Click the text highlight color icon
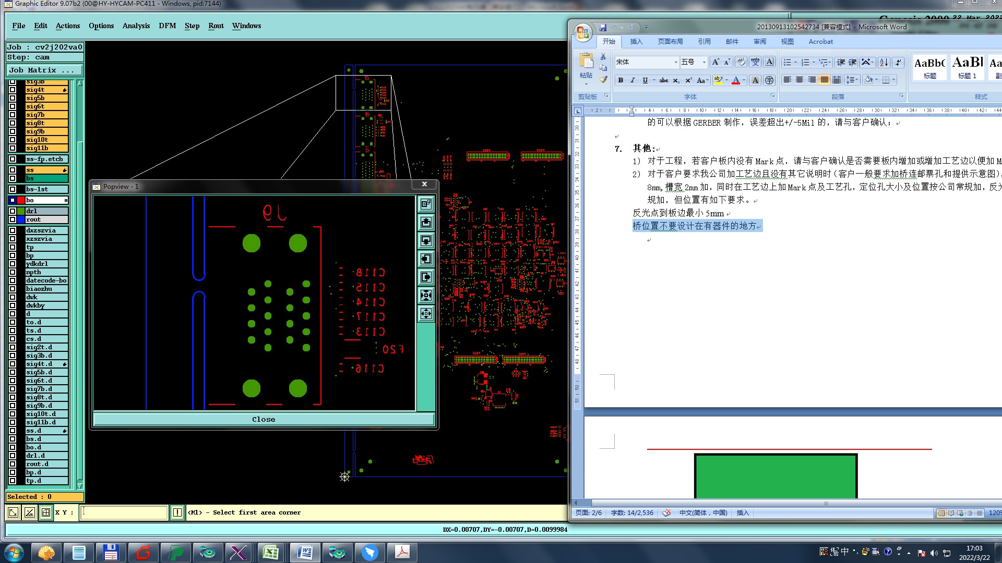1002x563 pixels. pyautogui.click(x=718, y=80)
